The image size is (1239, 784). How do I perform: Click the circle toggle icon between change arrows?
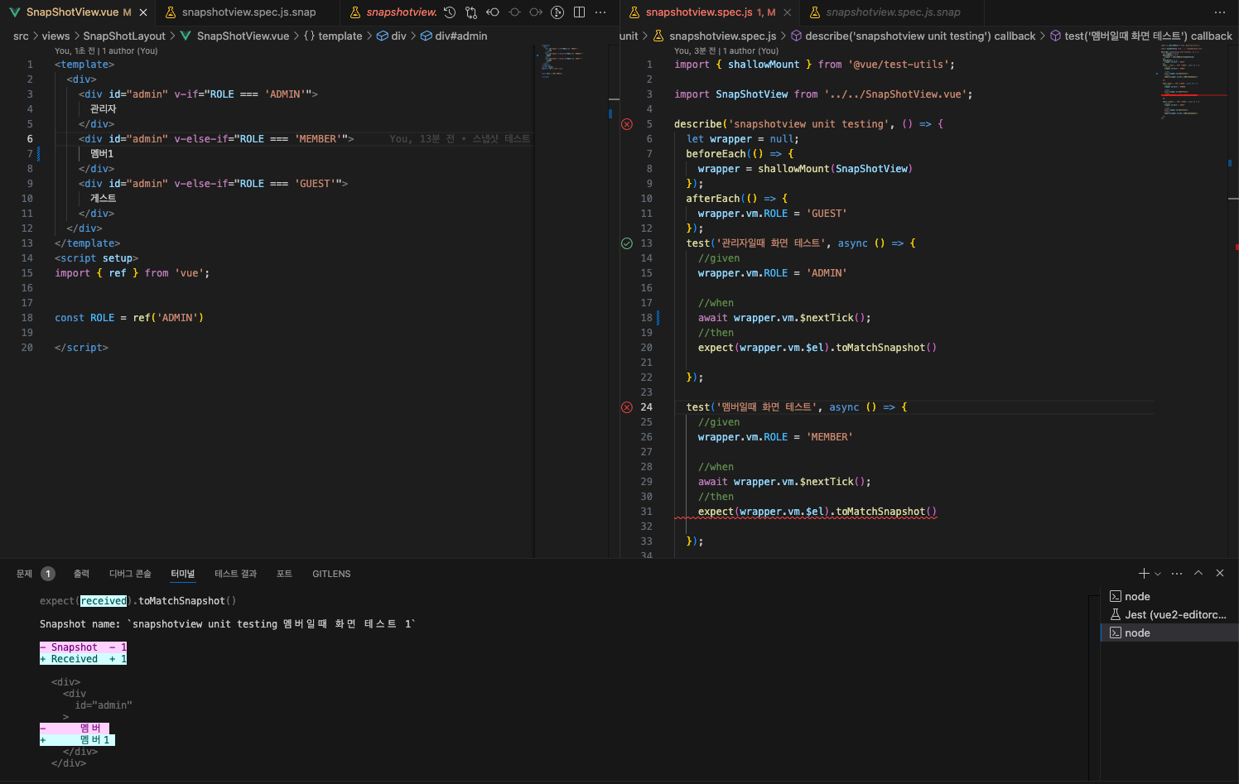(514, 12)
